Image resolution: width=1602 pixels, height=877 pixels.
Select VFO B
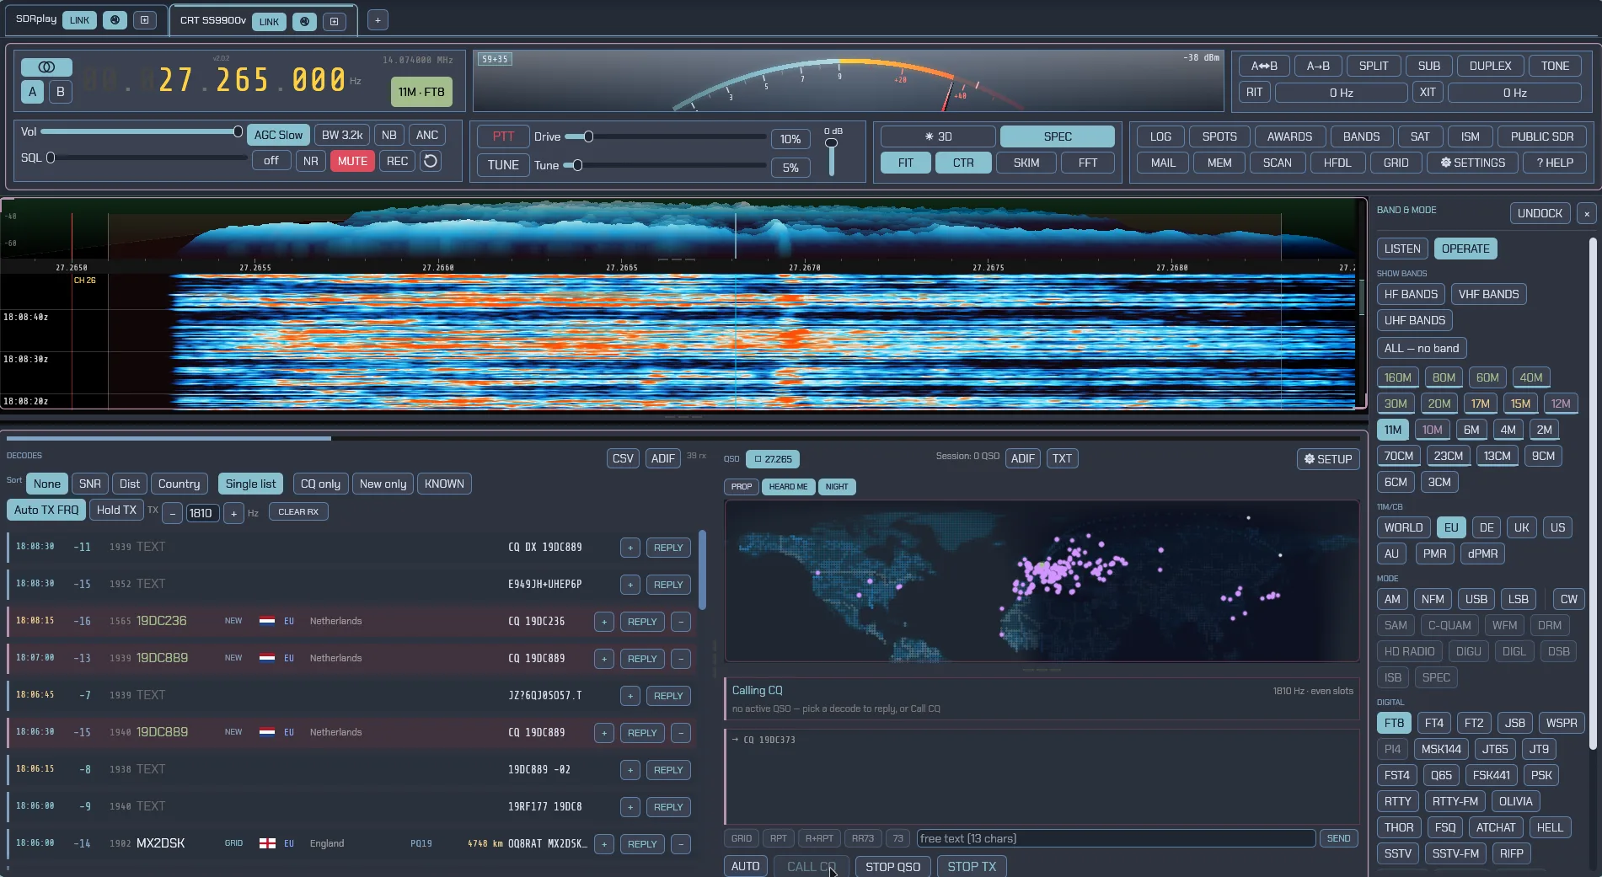click(x=60, y=92)
